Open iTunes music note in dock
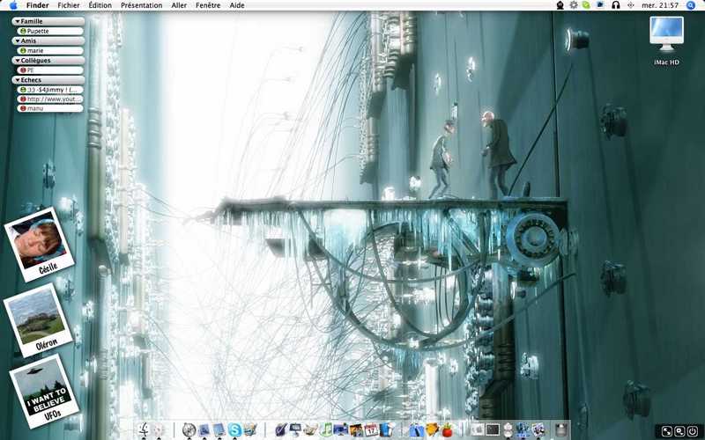This screenshot has width=705, height=440. click(326, 429)
